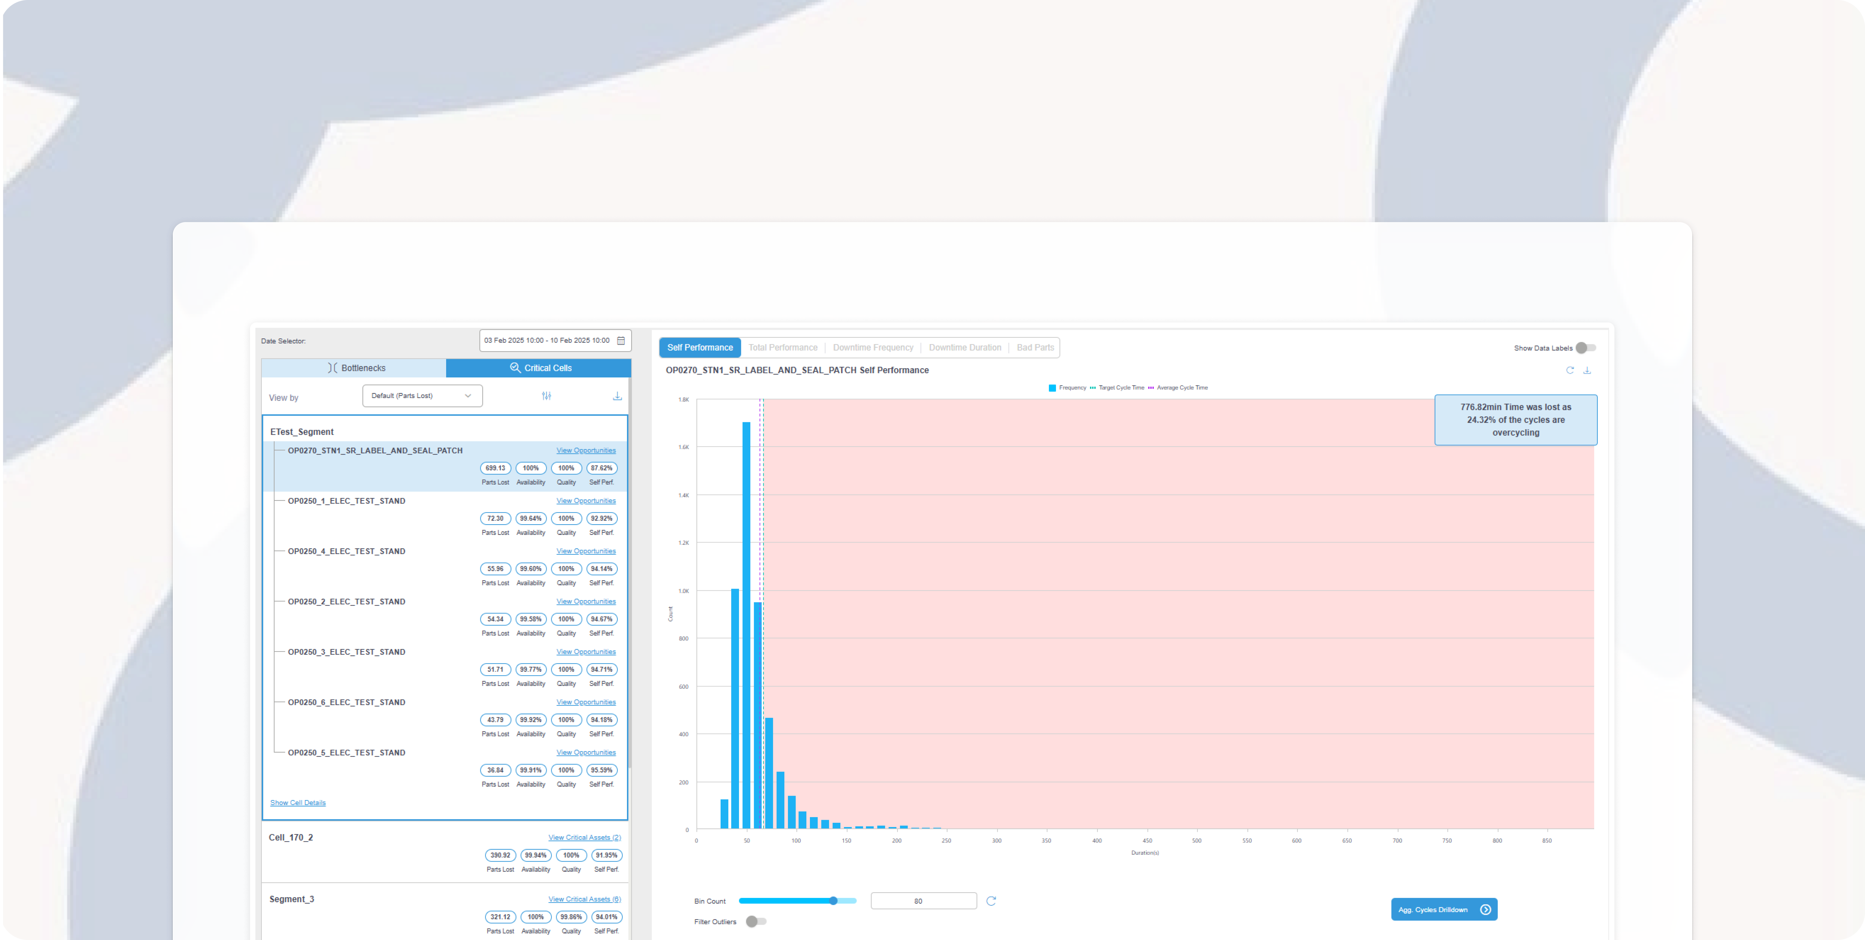Click the 99.64% Availability value
The width and height of the screenshot is (1865, 940).
pos(531,519)
